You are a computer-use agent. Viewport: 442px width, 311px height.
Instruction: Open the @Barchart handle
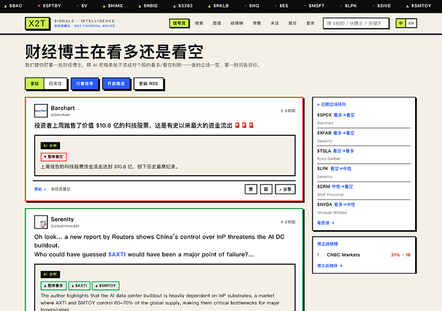coord(60,115)
